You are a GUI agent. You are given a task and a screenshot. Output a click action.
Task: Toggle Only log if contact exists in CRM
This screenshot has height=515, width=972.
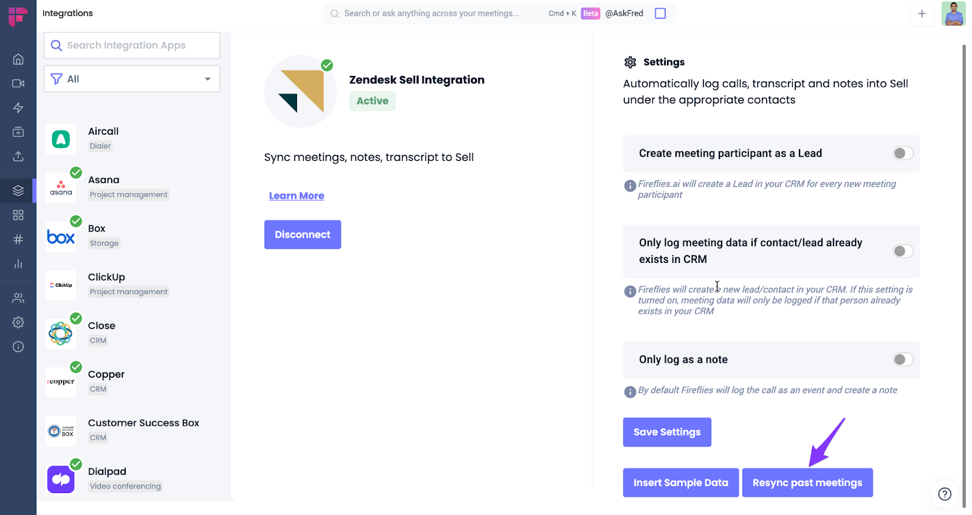pos(903,251)
